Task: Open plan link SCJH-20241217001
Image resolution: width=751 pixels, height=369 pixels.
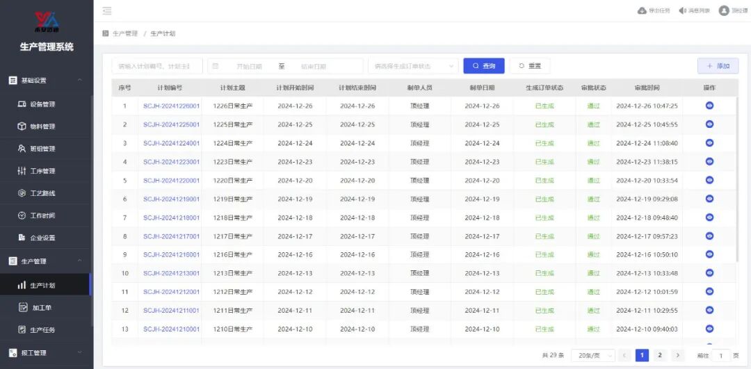Action: tap(172, 236)
